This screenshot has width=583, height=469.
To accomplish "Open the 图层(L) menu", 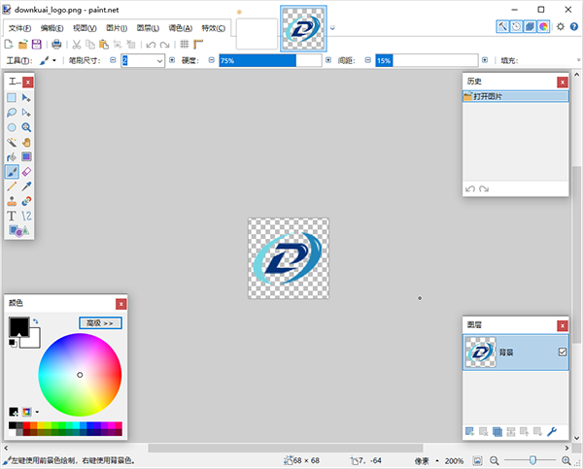I will tap(148, 28).
